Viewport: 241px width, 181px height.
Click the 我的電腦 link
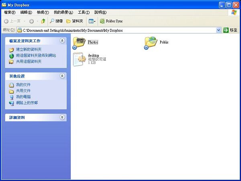coord(23,97)
